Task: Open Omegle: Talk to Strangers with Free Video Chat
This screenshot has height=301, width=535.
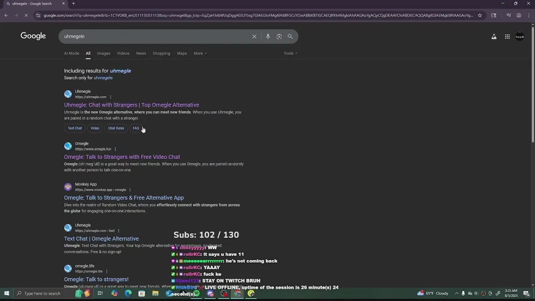Action: pyautogui.click(x=122, y=157)
